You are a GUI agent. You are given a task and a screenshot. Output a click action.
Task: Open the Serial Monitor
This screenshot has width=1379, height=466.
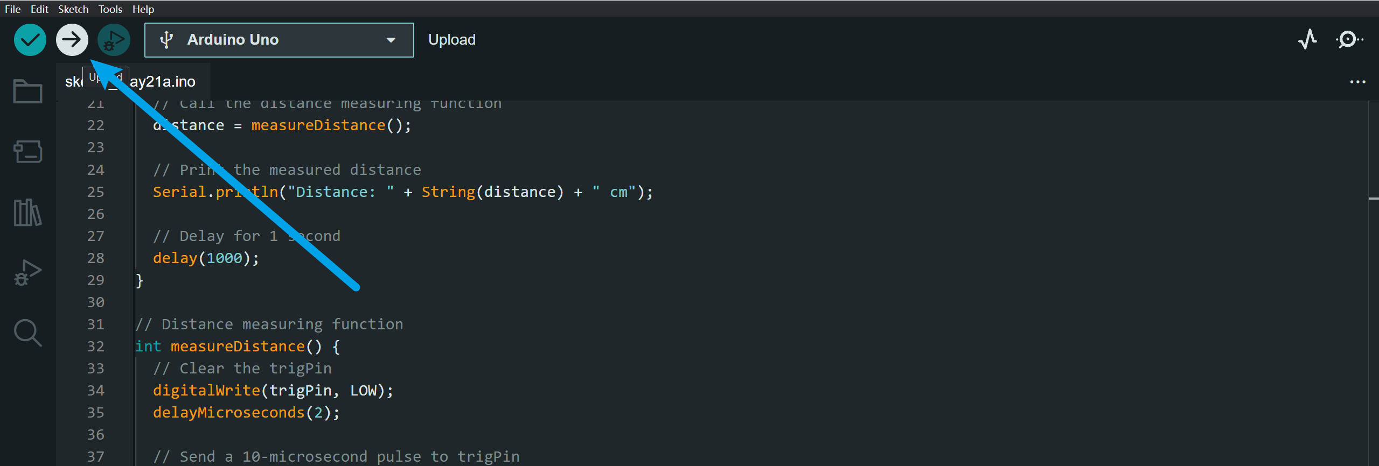pos(1348,40)
